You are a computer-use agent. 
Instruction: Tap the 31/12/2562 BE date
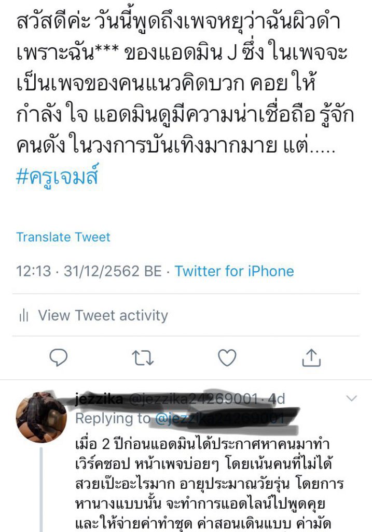coord(113,271)
